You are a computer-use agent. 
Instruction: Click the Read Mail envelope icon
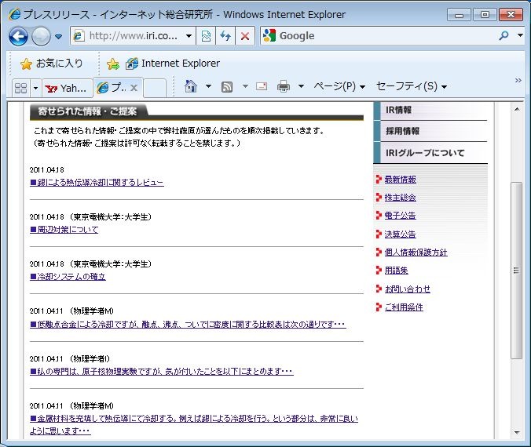pos(262,86)
